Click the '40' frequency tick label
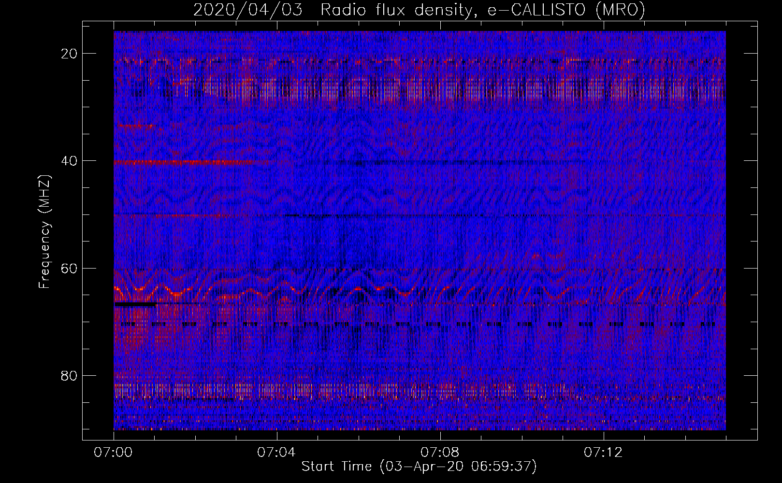The image size is (782, 483). tap(70, 161)
